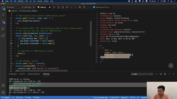Open the OUTPUT panel tab
This screenshot has width=177, height=99.
click(22, 74)
